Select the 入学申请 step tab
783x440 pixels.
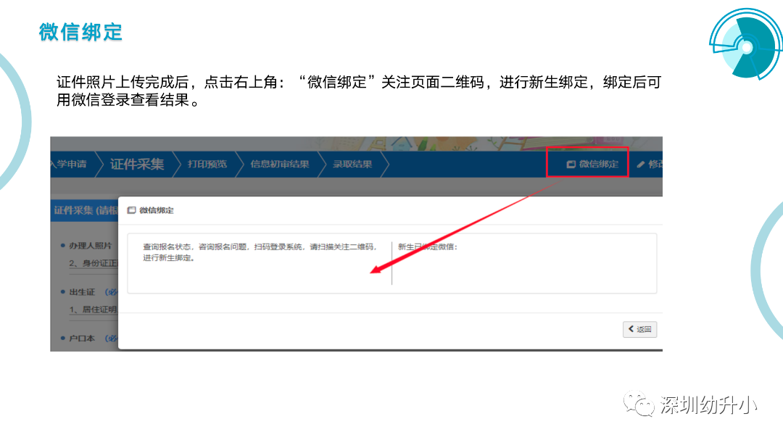pyautogui.click(x=69, y=164)
